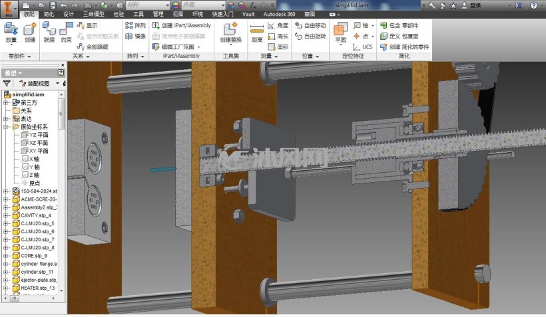546x317 pixels.
Task: Click 创建 iPart/iAssembly
Action: coord(181,25)
